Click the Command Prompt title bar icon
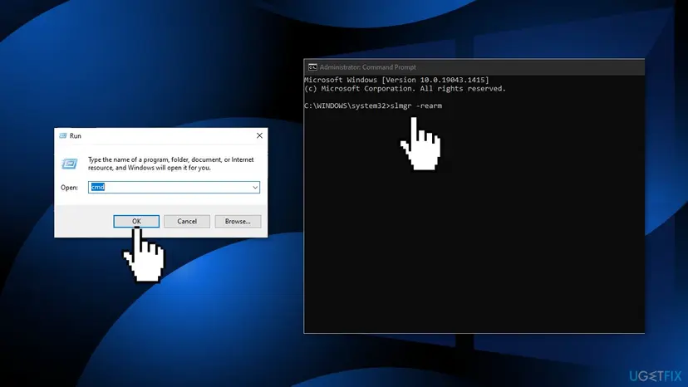The width and height of the screenshot is (688, 387). tap(312, 67)
